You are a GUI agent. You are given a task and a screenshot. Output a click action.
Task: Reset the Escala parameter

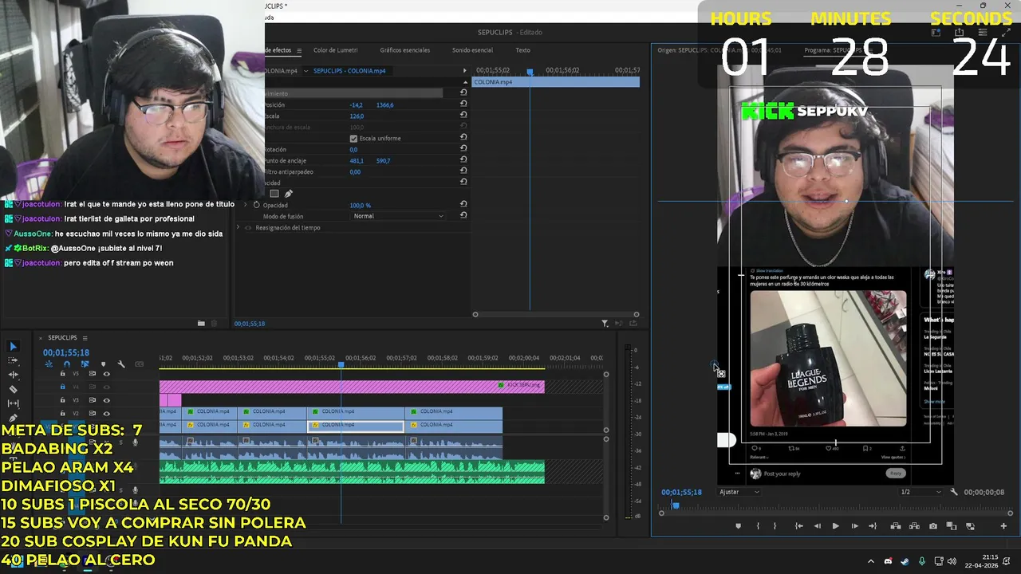pos(463,116)
